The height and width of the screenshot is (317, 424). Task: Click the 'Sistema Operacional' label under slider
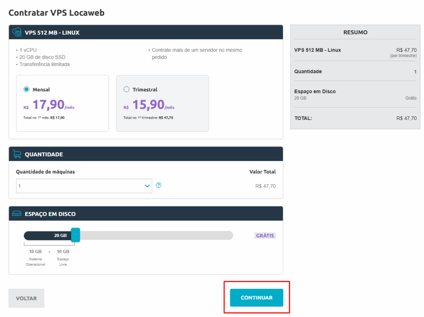point(36,262)
